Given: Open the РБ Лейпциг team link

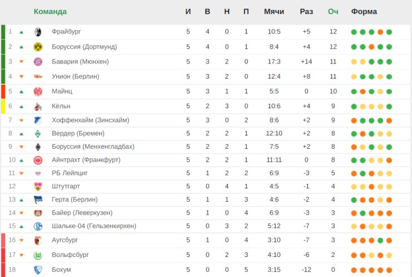Looking at the screenshot, I should click(70, 173).
